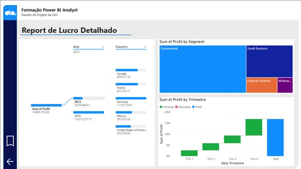
Task: Click the Small Business treemap tile
Action: coord(269,61)
